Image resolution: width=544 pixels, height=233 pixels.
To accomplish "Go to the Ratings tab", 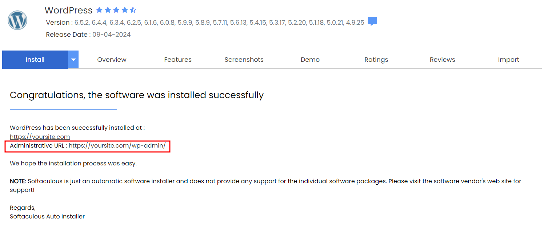I will [376, 60].
